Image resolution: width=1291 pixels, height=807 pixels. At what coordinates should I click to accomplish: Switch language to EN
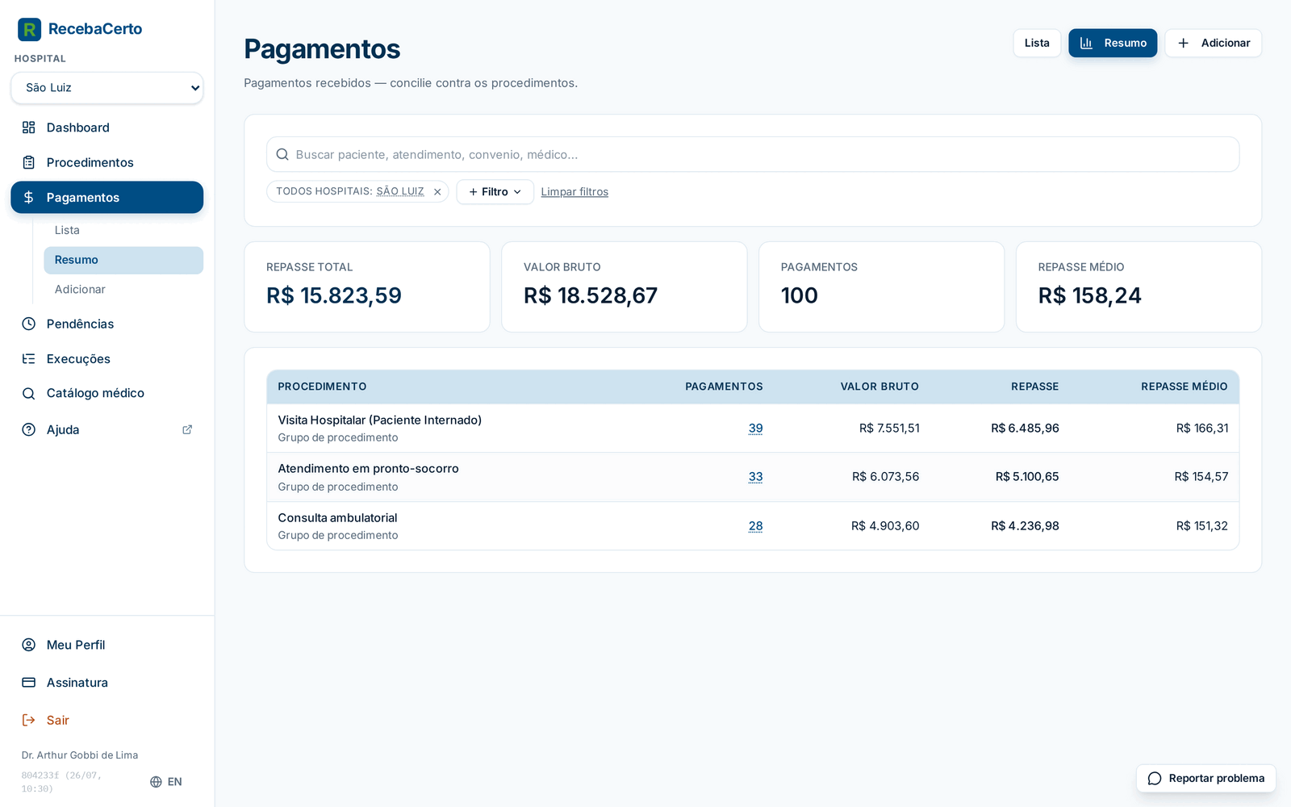coord(166,782)
